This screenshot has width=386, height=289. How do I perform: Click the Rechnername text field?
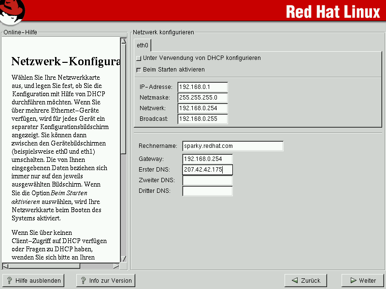tap(232, 146)
